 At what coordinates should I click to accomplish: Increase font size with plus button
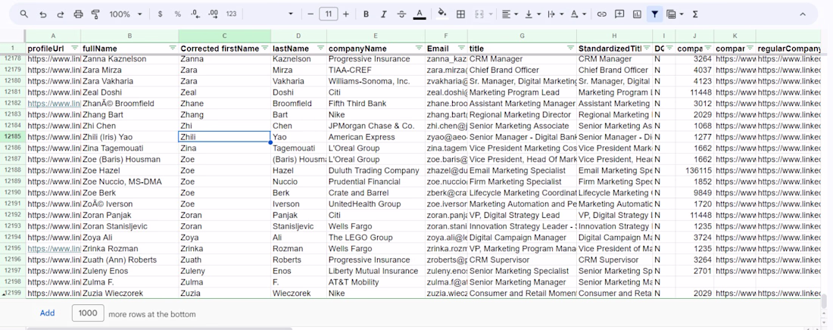(x=346, y=14)
